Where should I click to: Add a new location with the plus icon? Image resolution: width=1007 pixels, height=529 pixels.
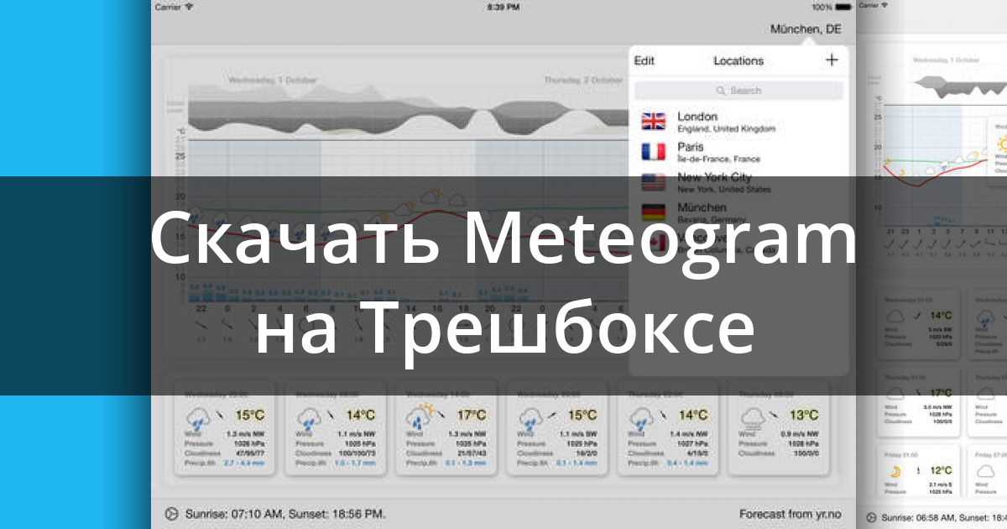coord(832,60)
